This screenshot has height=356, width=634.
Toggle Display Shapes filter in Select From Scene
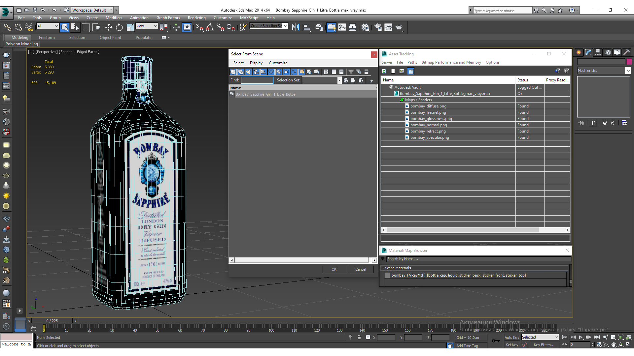241,72
